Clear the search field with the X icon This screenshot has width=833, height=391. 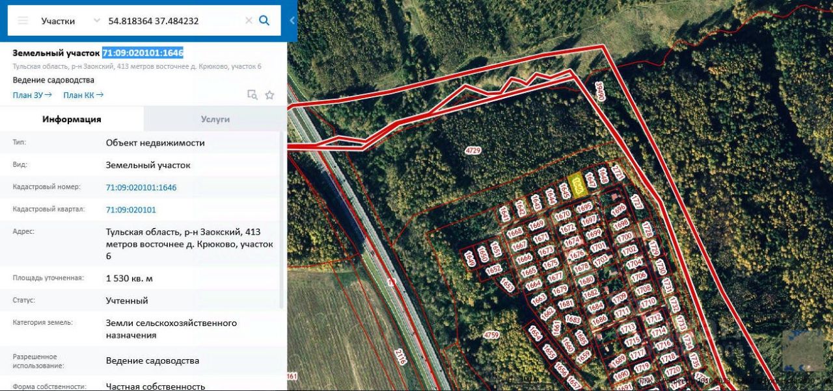249,21
